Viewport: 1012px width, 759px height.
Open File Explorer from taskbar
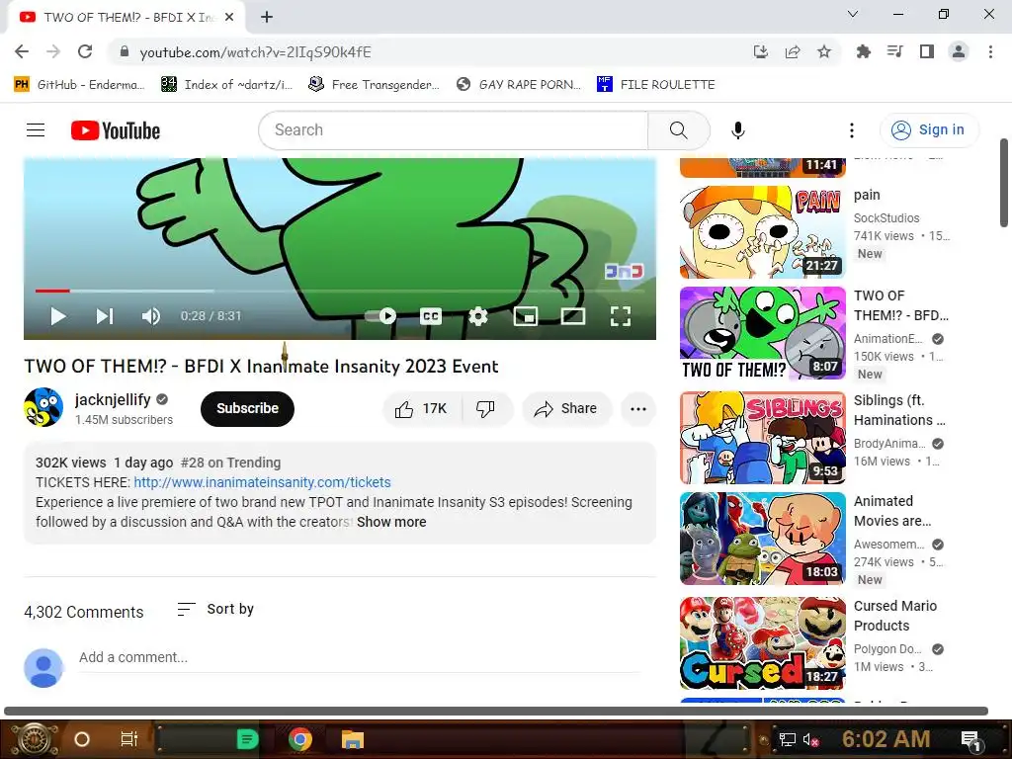coord(353,739)
